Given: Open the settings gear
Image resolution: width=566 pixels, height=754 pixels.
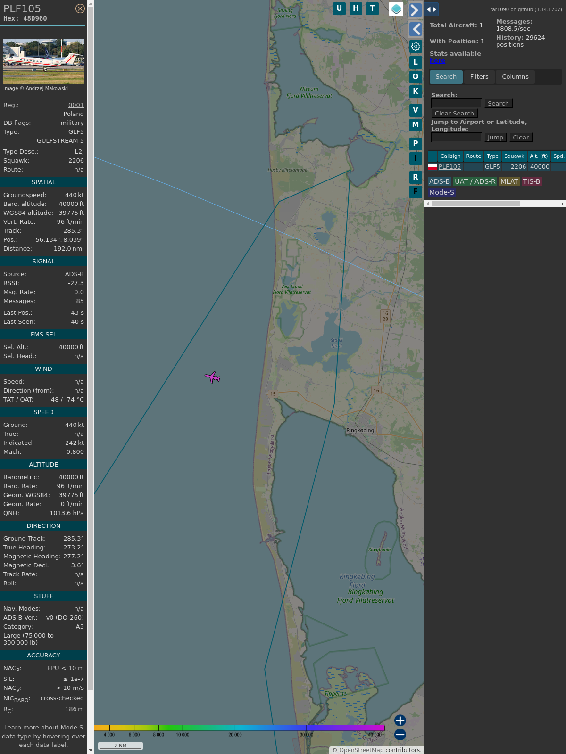Looking at the screenshot, I should (x=416, y=46).
